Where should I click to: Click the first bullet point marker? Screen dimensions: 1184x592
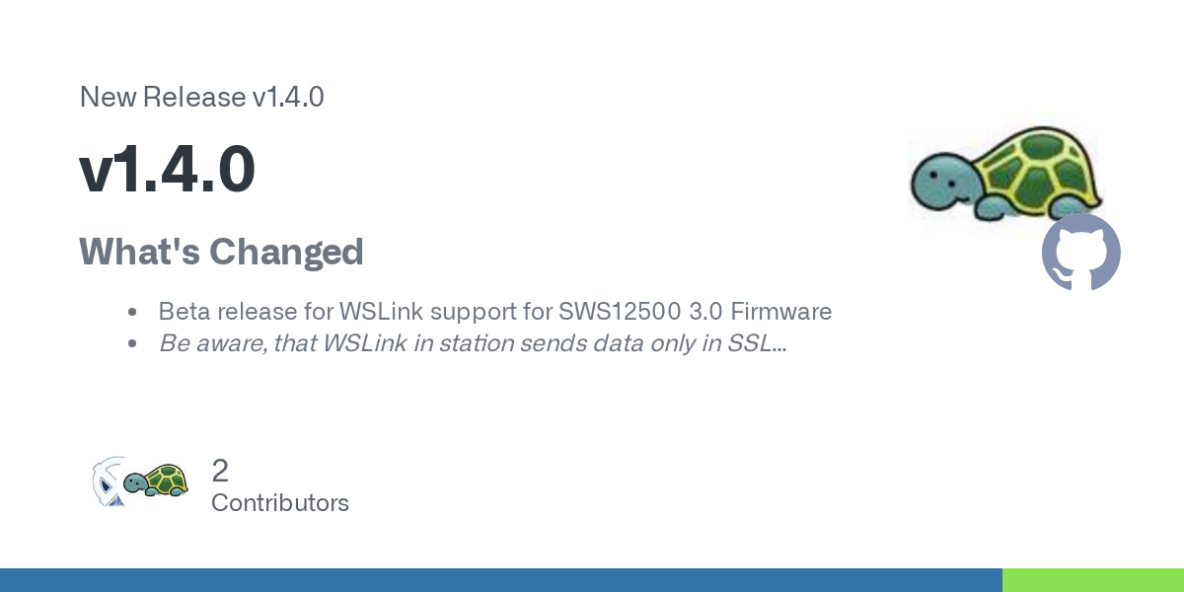(131, 312)
